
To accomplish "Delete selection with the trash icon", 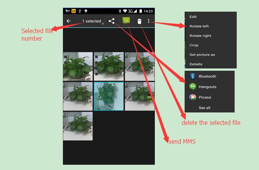I will point(139,21).
